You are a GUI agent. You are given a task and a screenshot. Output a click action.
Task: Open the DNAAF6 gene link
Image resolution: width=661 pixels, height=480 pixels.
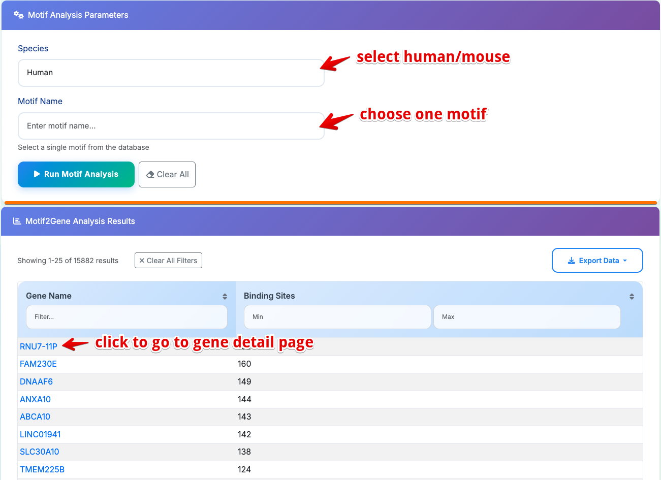pos(36,381)
